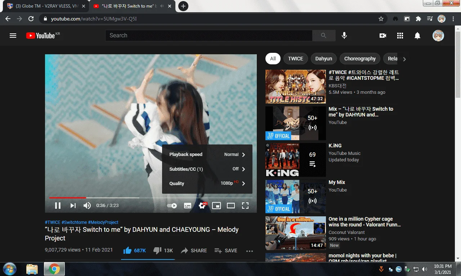This screenshot has width=461, height=276.
Task: Enter full screen mode
Action: point(245,206)
